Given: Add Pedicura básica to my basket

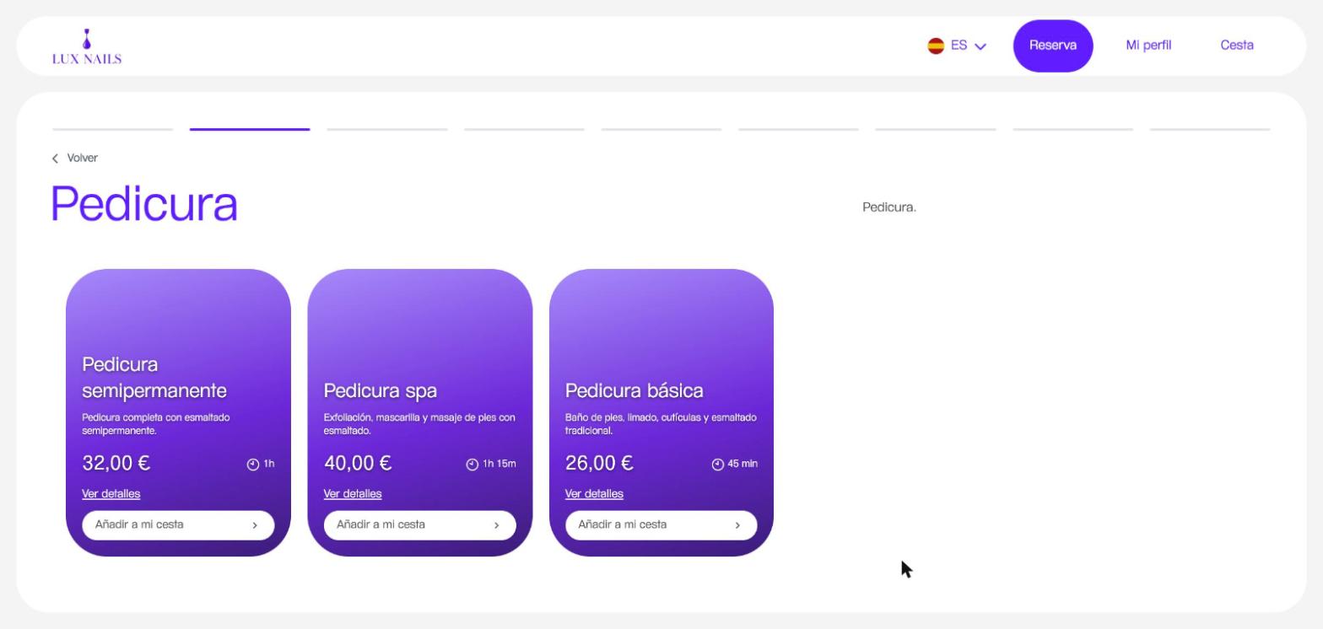Looking at the screenshot, I should click(661, 524).
